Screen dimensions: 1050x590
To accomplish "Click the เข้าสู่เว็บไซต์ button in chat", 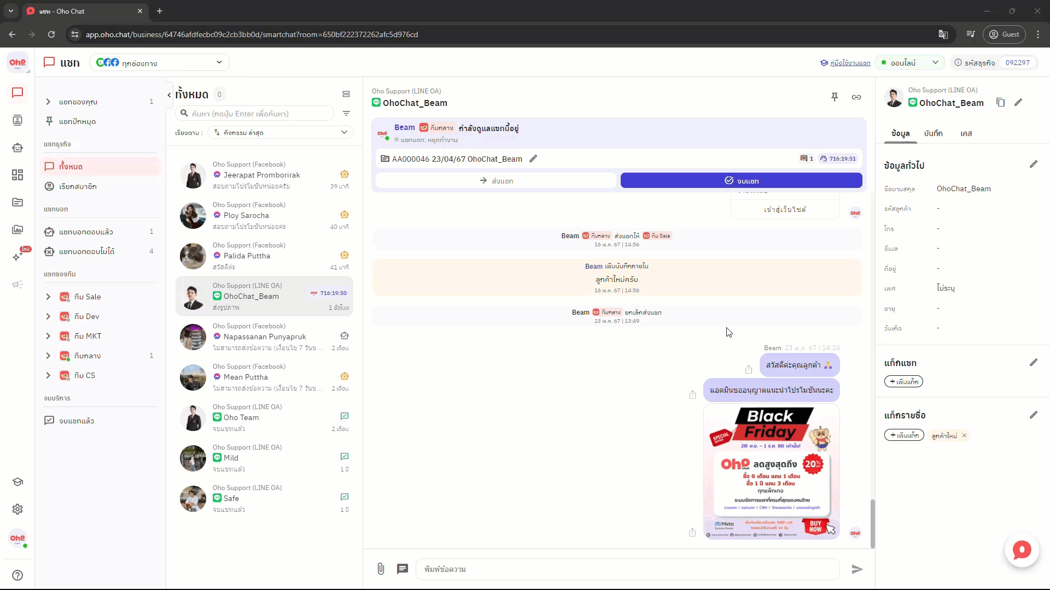I will (x=785, y=210).
